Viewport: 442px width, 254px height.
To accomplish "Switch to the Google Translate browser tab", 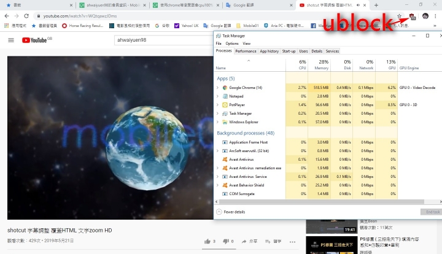I will (x=259, y=5).
